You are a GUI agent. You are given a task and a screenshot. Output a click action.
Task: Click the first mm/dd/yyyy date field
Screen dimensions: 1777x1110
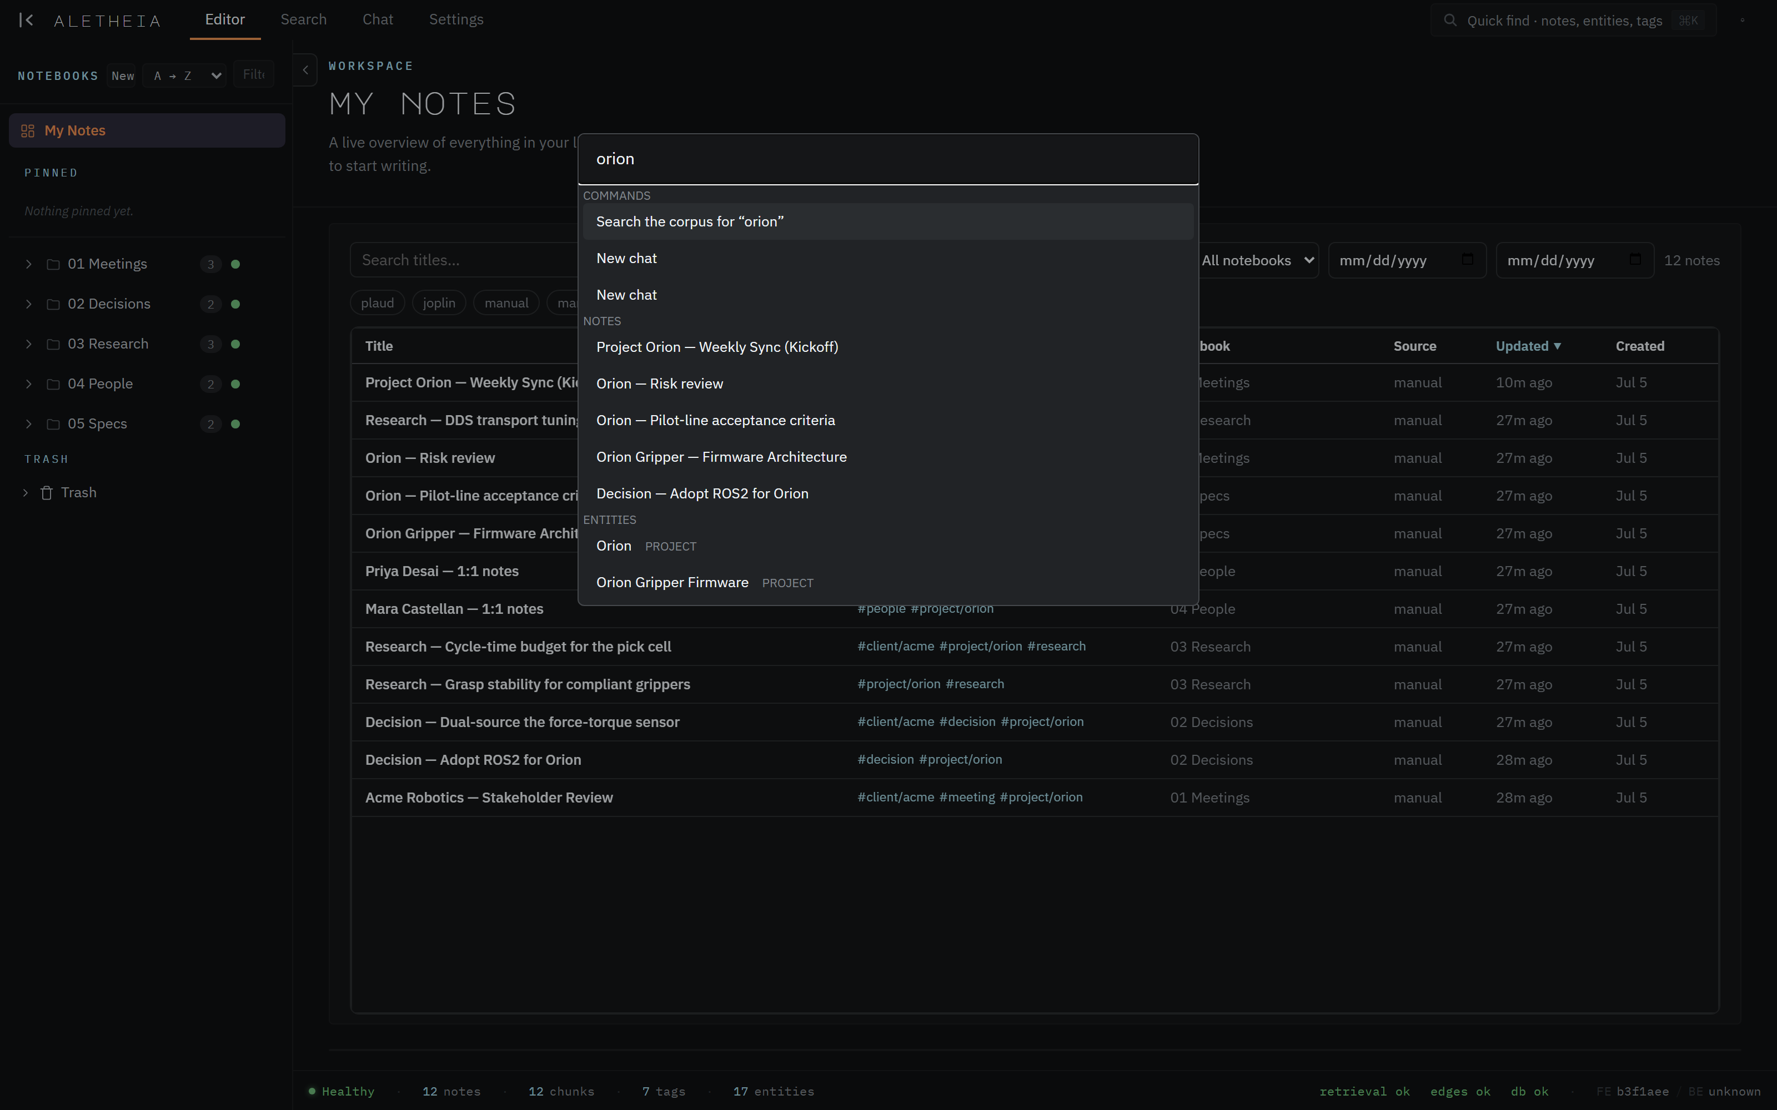[1407, 261]
